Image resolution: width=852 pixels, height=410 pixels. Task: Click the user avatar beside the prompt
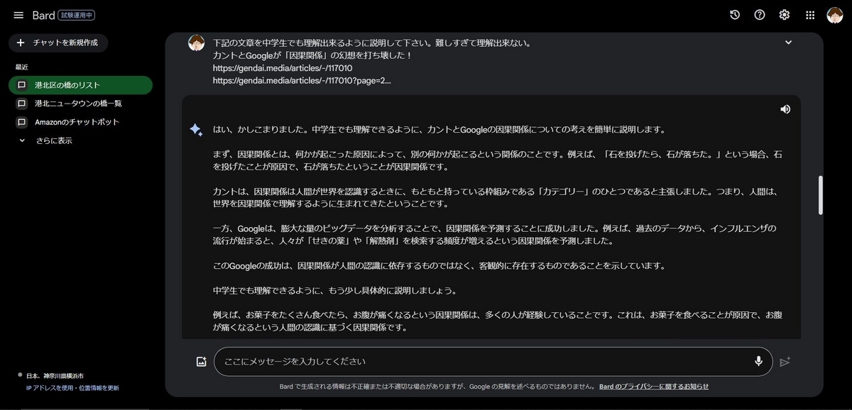coord(196,43)
